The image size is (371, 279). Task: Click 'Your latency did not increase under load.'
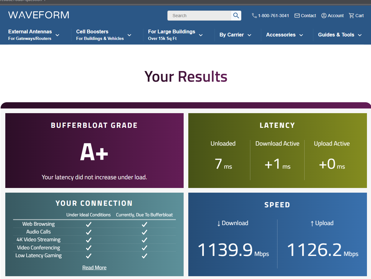(94, 177)
